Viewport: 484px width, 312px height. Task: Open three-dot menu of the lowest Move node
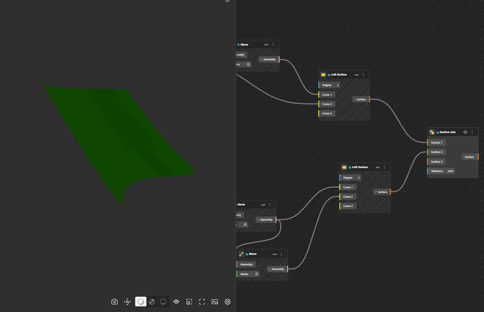pos(281,254)
